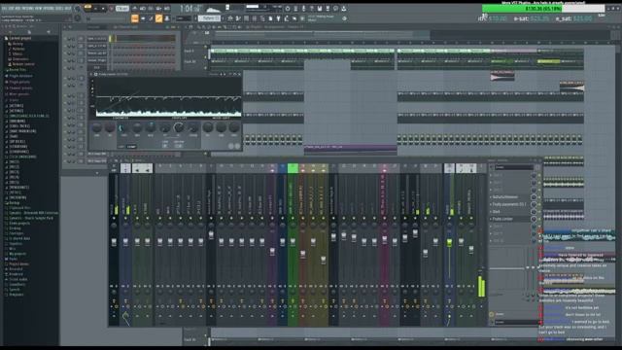Open the mixer input source dropdown

click(514, 167)
